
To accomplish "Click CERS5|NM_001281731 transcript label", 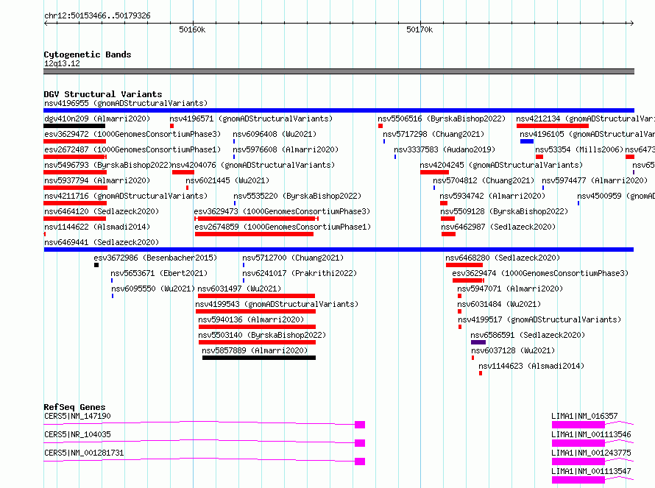I will (84, 453).
